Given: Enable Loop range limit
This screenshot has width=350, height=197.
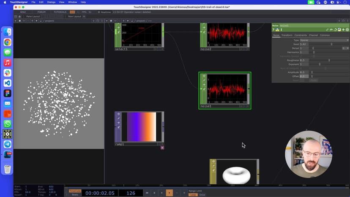Looking at the screenshot, I should pos(193,194).
